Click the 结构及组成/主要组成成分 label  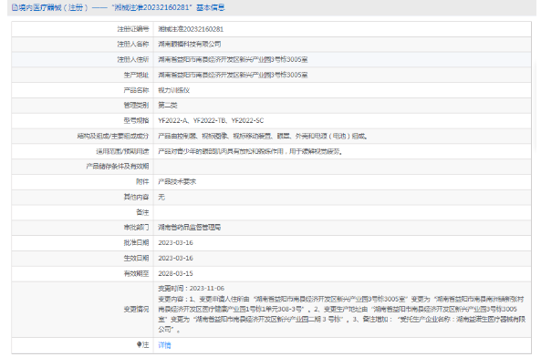pyautogui.click(x=113, y=136)
